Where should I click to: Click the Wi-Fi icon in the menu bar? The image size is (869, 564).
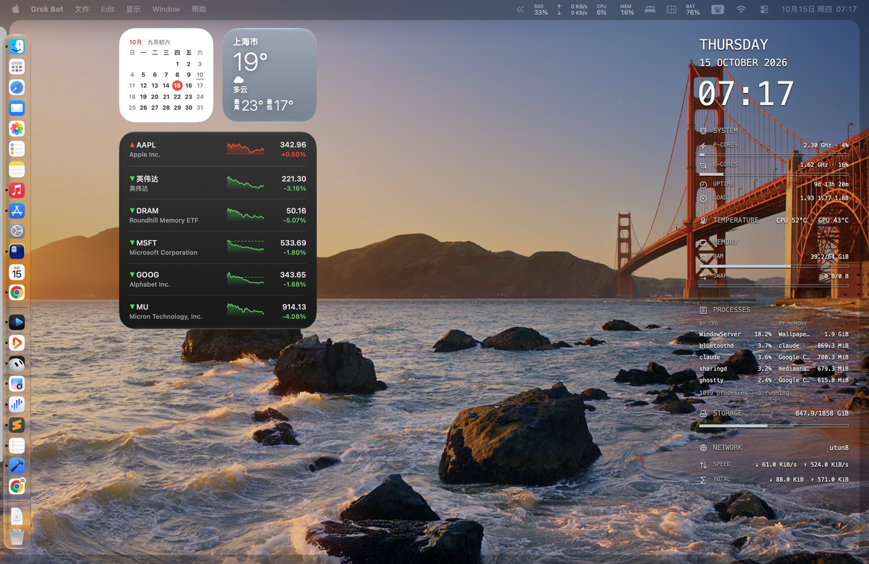pos(741,10)
